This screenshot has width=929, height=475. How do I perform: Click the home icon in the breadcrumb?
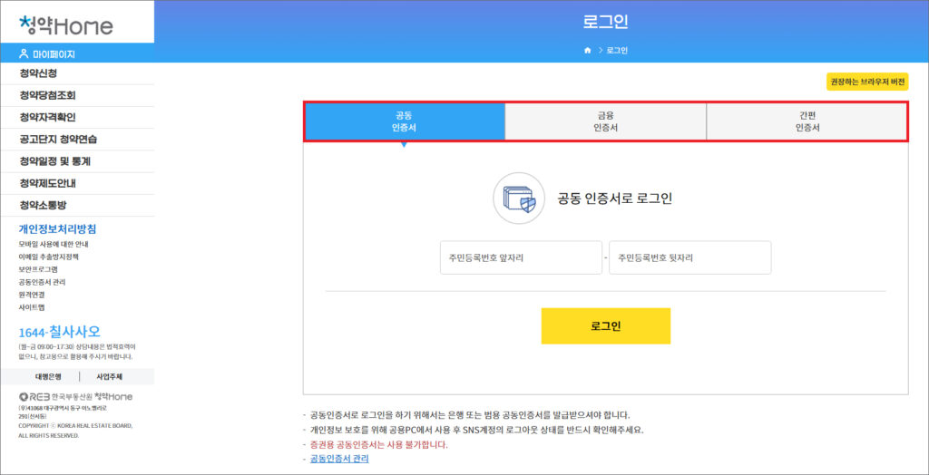pyautogui.click(x=588, y=50)
